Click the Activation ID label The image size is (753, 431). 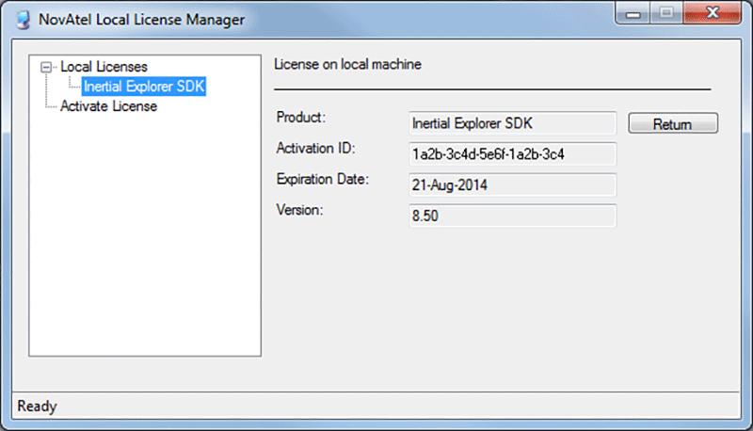tap(315, 149)
